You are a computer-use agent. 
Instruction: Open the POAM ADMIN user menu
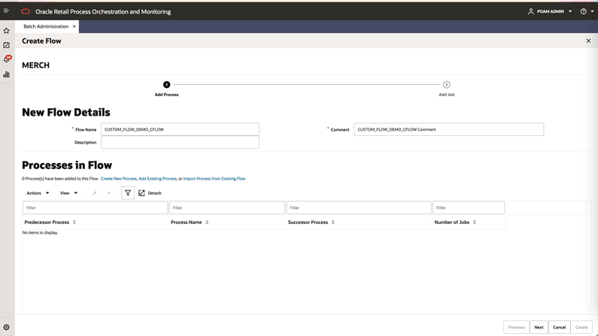tap(550, 11)
